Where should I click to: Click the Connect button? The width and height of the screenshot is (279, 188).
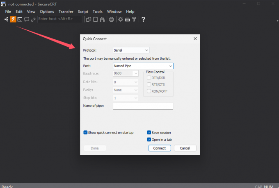[160, 148]
